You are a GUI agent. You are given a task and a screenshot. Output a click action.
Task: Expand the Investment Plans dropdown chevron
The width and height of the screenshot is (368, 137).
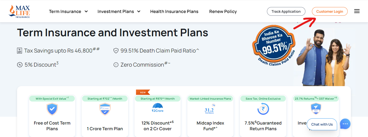(139, 11)
